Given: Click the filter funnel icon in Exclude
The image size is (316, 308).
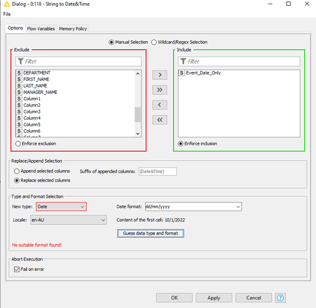Looking at the screenshot, I should pyautogui.click(x=20, y=62).
